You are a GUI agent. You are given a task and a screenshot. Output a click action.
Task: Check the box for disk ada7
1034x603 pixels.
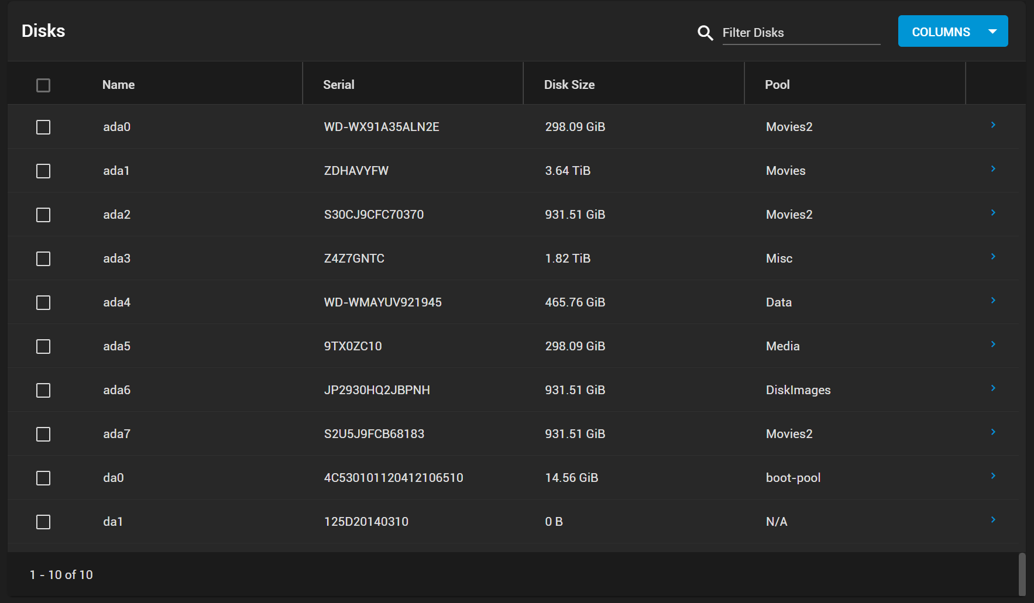(43, 434)
